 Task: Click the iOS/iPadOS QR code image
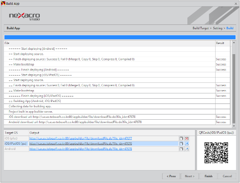216,153
